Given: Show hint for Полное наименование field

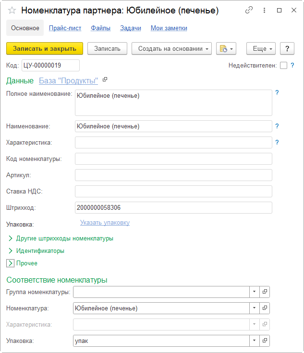Looking at the screenshot, I should click(277, 92).
